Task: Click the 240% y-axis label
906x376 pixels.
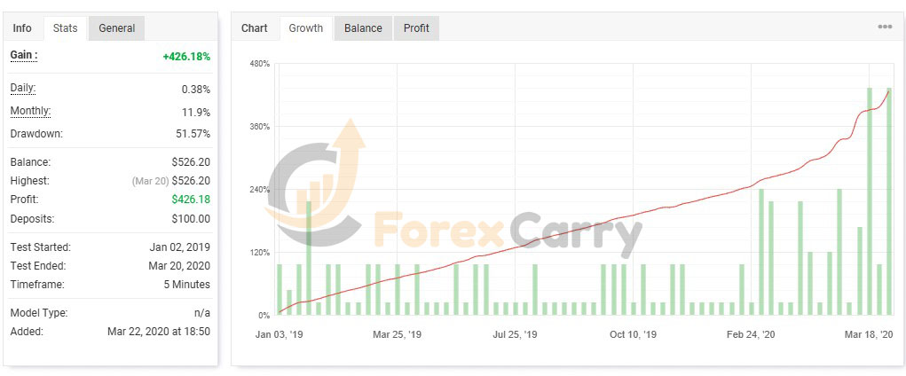Action: point(259,190)
